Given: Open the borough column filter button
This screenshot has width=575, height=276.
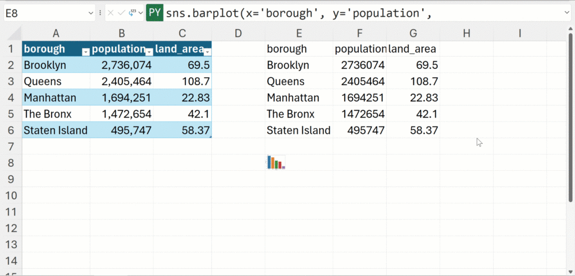Looking at the screenshot, I should click(85, 52).
